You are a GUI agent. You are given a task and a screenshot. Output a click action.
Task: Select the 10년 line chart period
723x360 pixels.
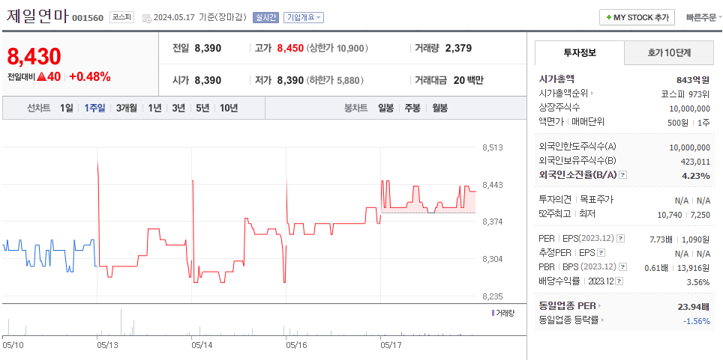click(x=229, y=109)
